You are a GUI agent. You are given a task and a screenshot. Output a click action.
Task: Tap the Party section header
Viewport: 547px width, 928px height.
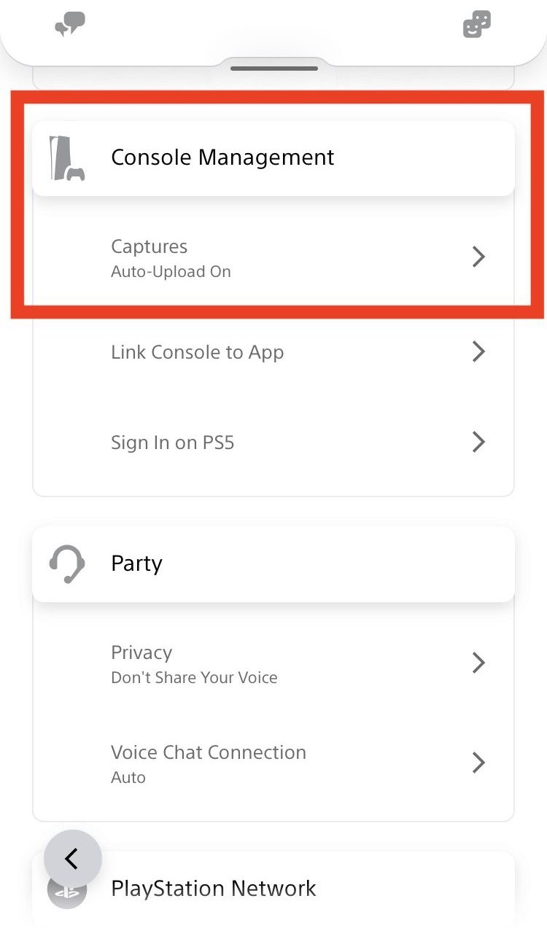[136, 563]
